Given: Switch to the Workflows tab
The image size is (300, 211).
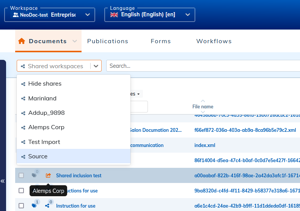Looking at the screenshot, I should pyautogui.click(x=214, y=41).
